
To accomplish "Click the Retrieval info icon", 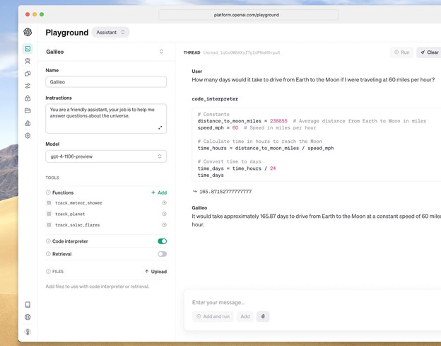I will [48, 254].
